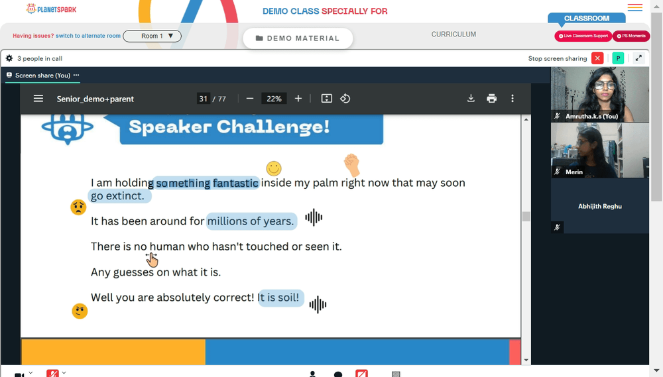Open PS Moments button
Screen dimensions: 663x377
click(631, 36)
